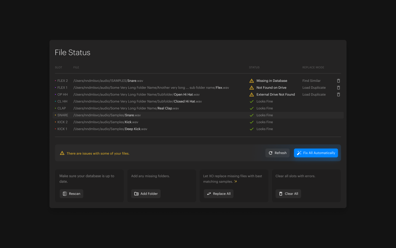
Task: Remove OP HH slot using trash icon
Action: point(338,95)
